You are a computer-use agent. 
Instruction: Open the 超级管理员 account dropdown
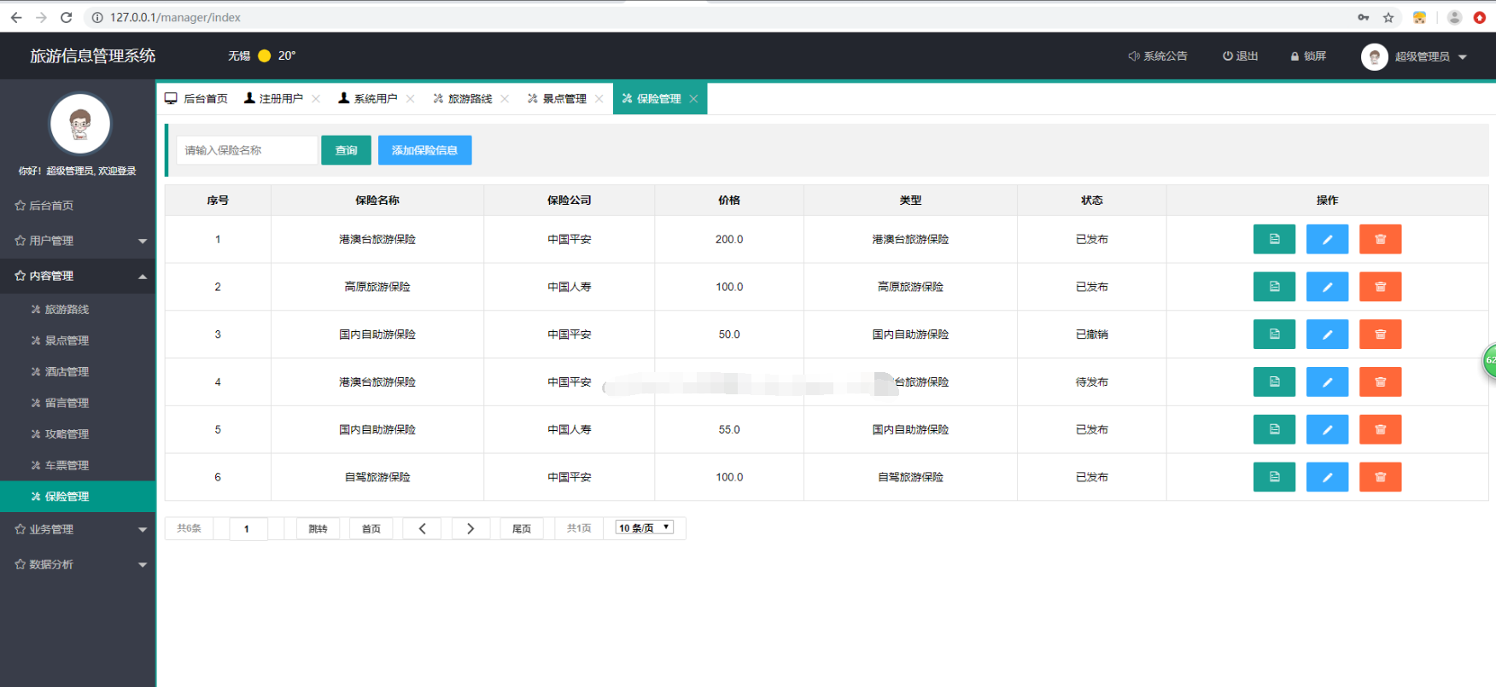point(1414,56)
